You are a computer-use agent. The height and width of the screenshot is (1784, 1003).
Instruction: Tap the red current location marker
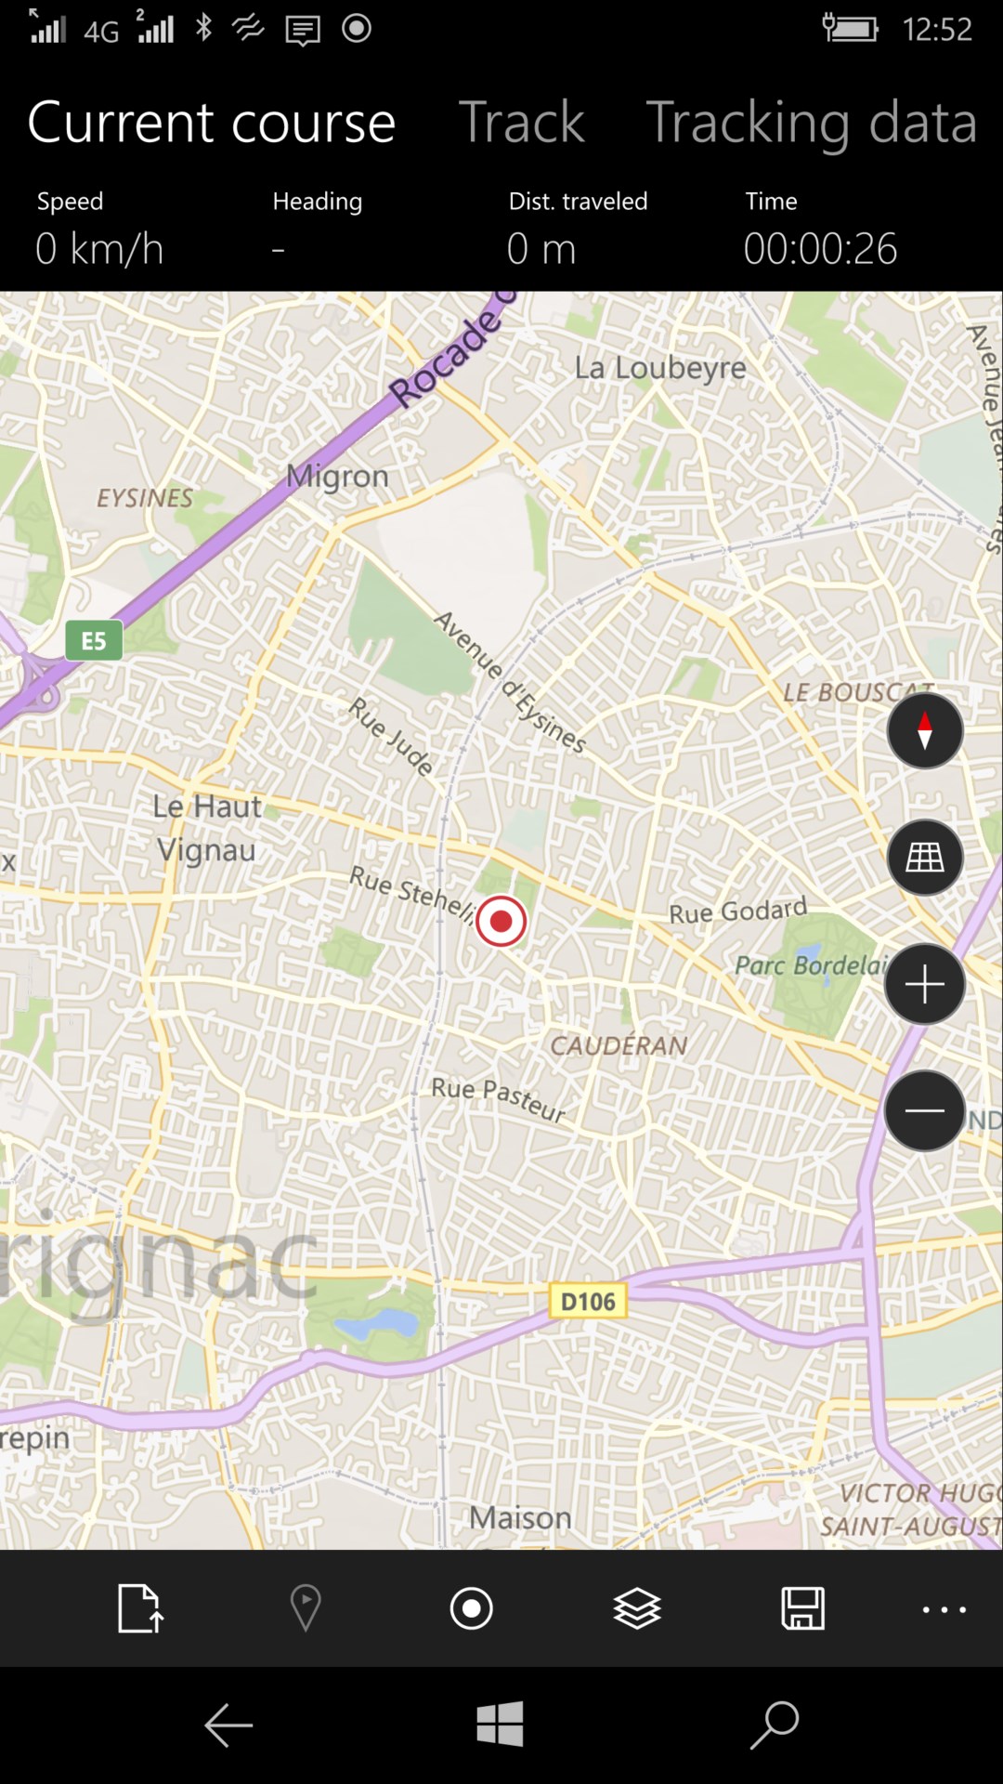point(501,921)
